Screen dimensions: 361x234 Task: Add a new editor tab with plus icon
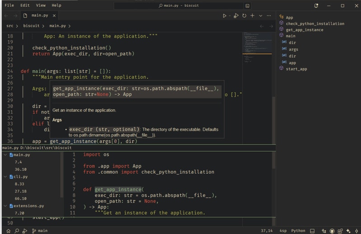(252, 16)
